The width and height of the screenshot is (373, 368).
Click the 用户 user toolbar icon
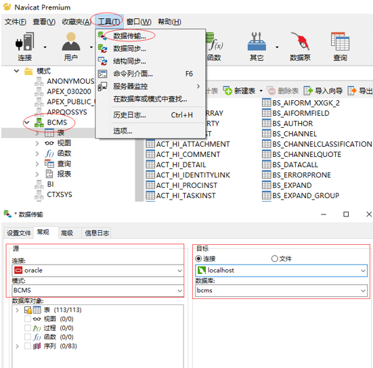tap(70, 41)
